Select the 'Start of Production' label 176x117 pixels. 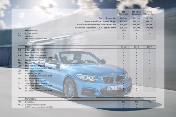[x=107, y=18]
